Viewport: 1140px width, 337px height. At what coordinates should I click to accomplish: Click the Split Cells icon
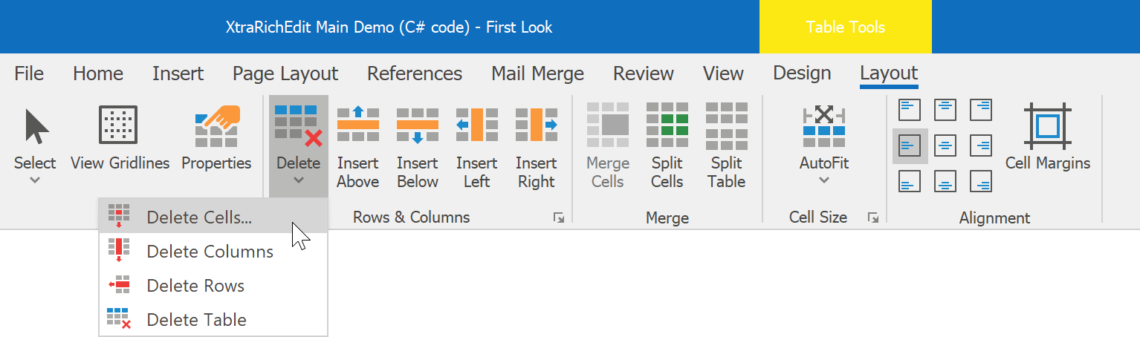point(667,125)
